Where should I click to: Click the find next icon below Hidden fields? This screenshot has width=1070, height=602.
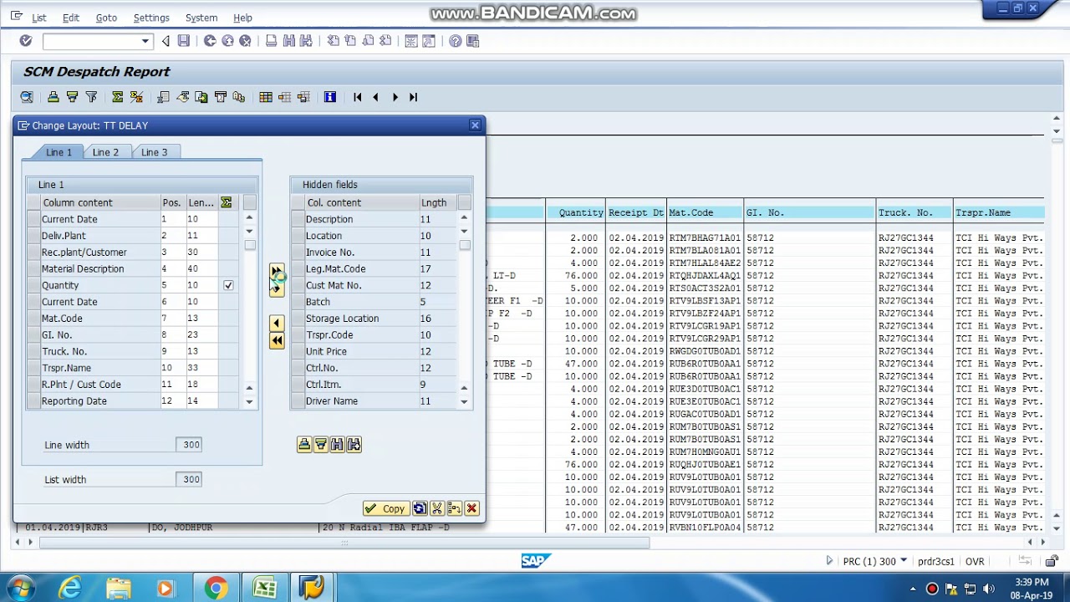354,445
